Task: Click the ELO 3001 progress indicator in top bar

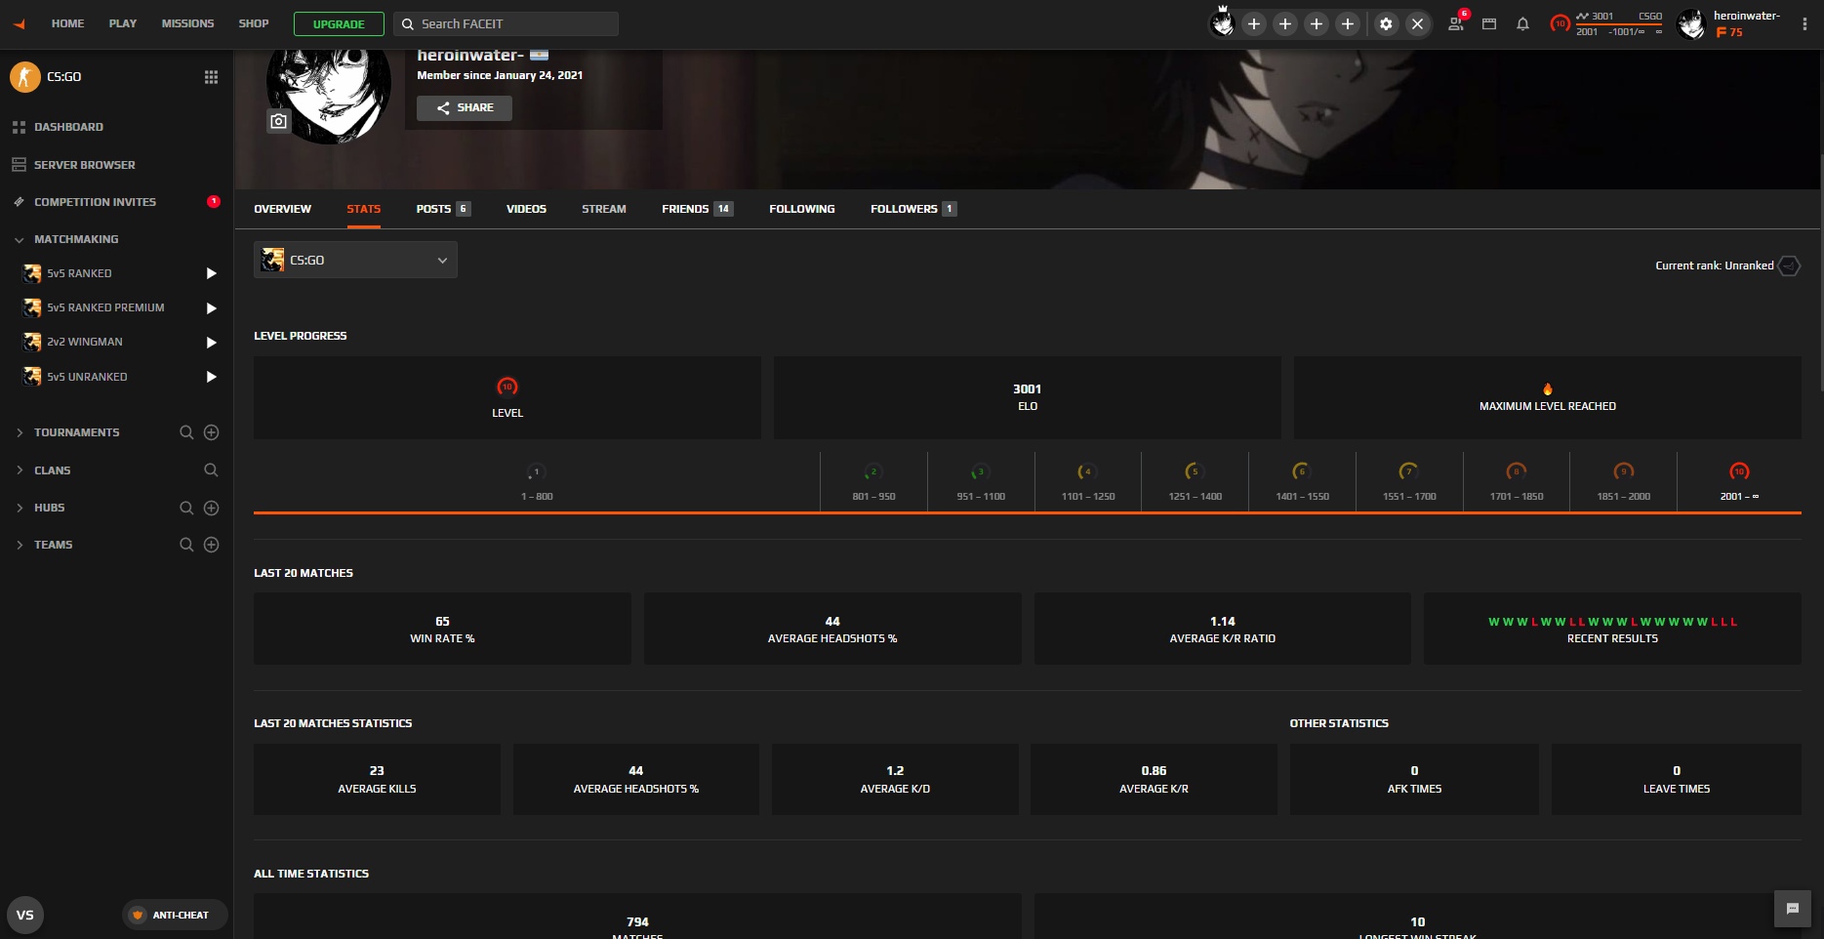Action: click(x=1607, y=24)
